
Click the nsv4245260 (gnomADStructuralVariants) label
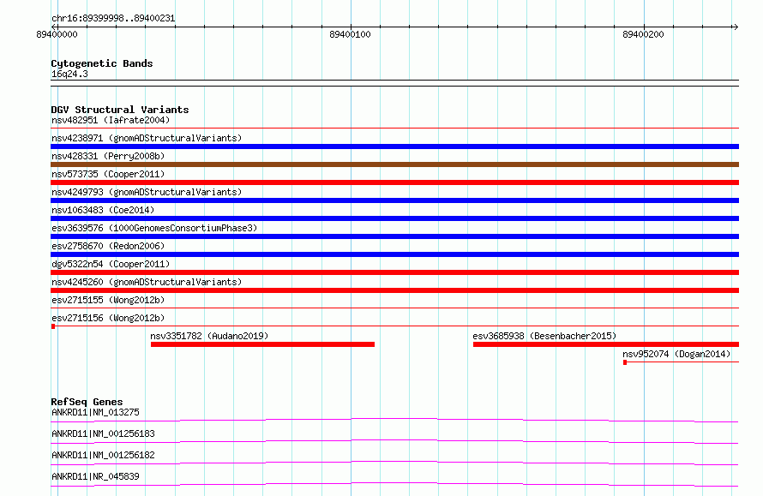pos(147,282)
